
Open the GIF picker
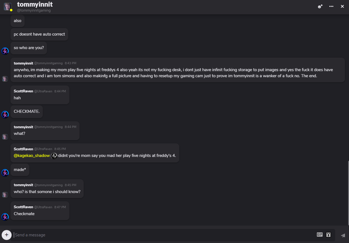(x=320, y=234)
